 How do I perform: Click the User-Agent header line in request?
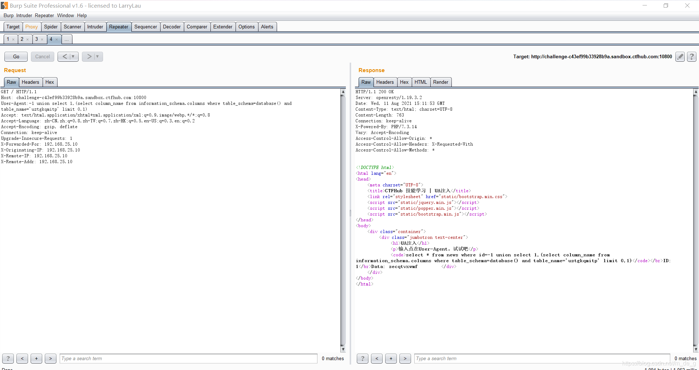[x=146, y=106]
